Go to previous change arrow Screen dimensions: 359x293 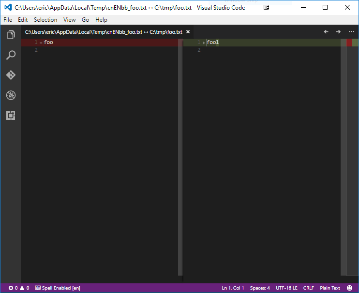tap(326, 32)
